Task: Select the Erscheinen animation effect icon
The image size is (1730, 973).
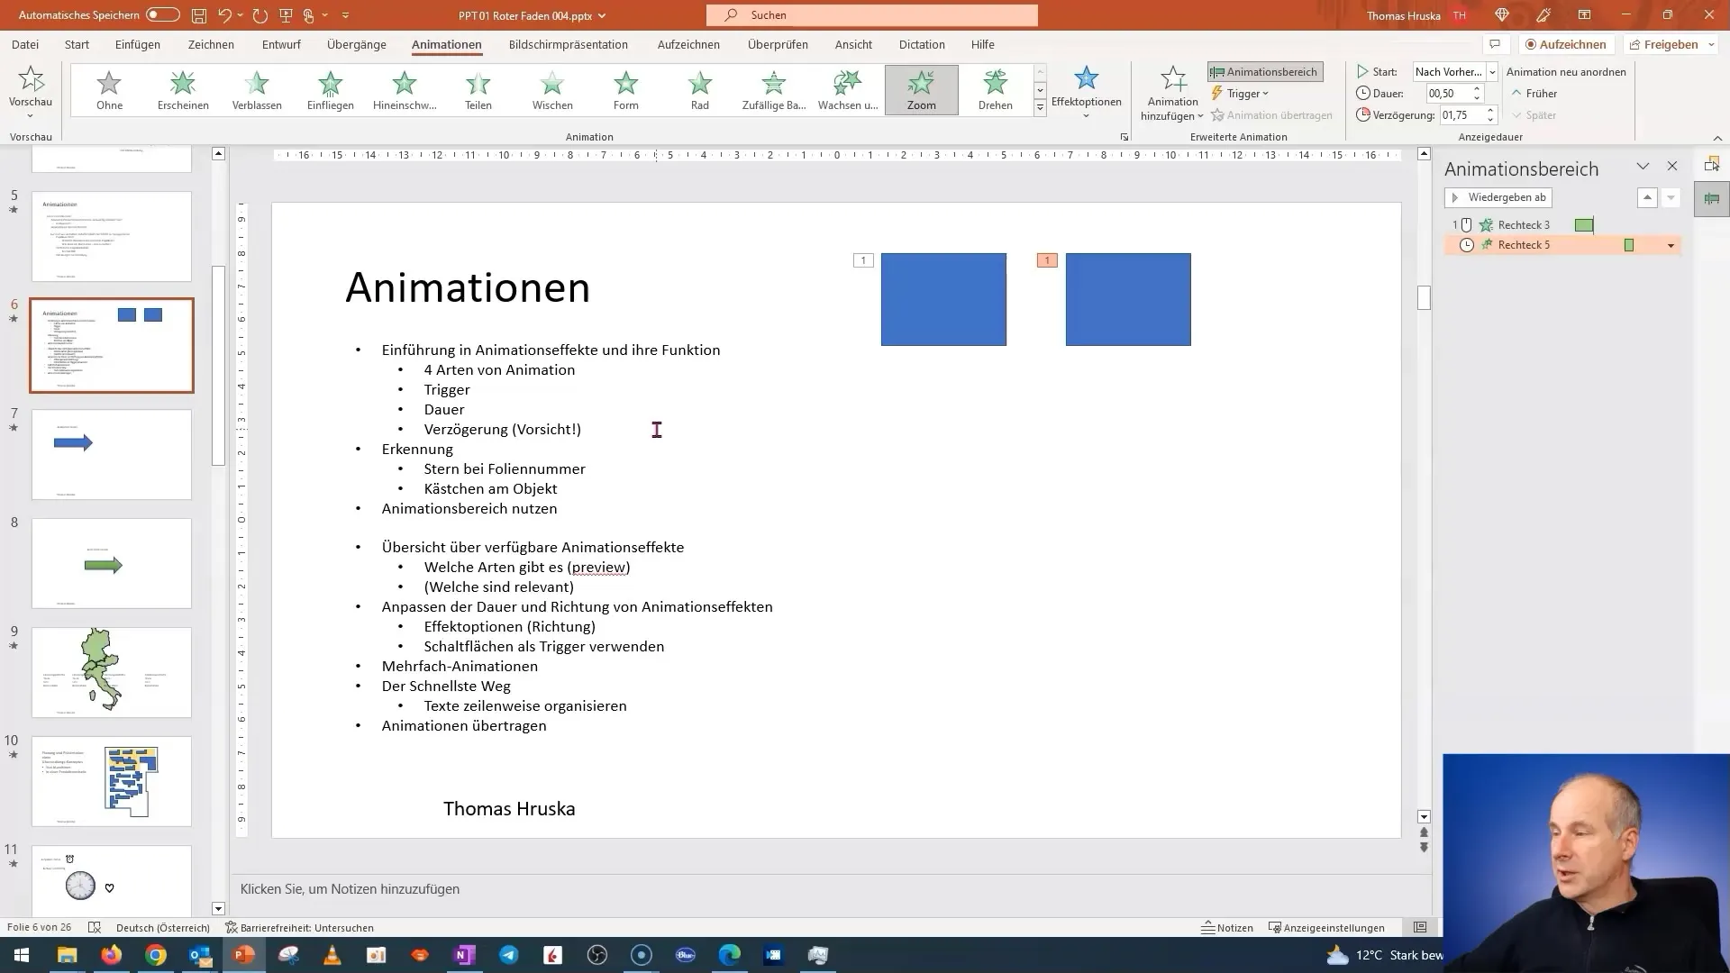Action: [183, 89]
